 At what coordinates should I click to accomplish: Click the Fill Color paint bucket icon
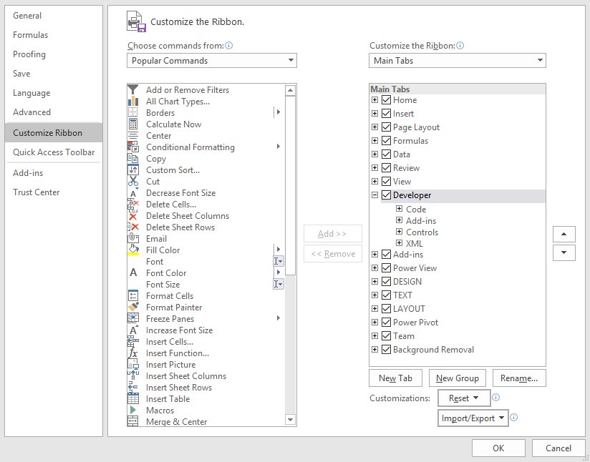pyautogui.click(x=133, y=250)
